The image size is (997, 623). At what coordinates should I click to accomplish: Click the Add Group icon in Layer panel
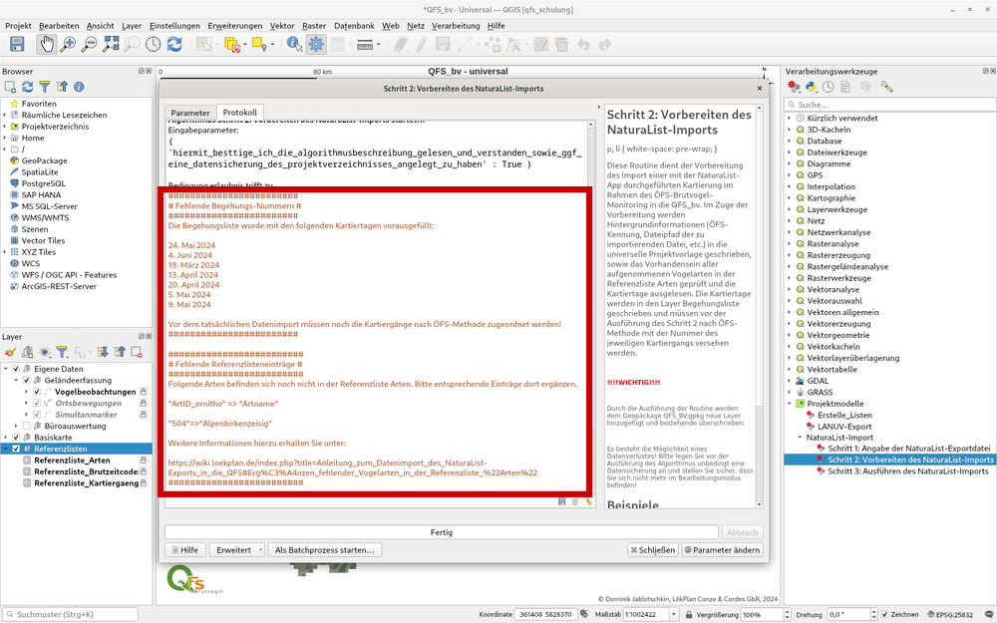point(27,352)
